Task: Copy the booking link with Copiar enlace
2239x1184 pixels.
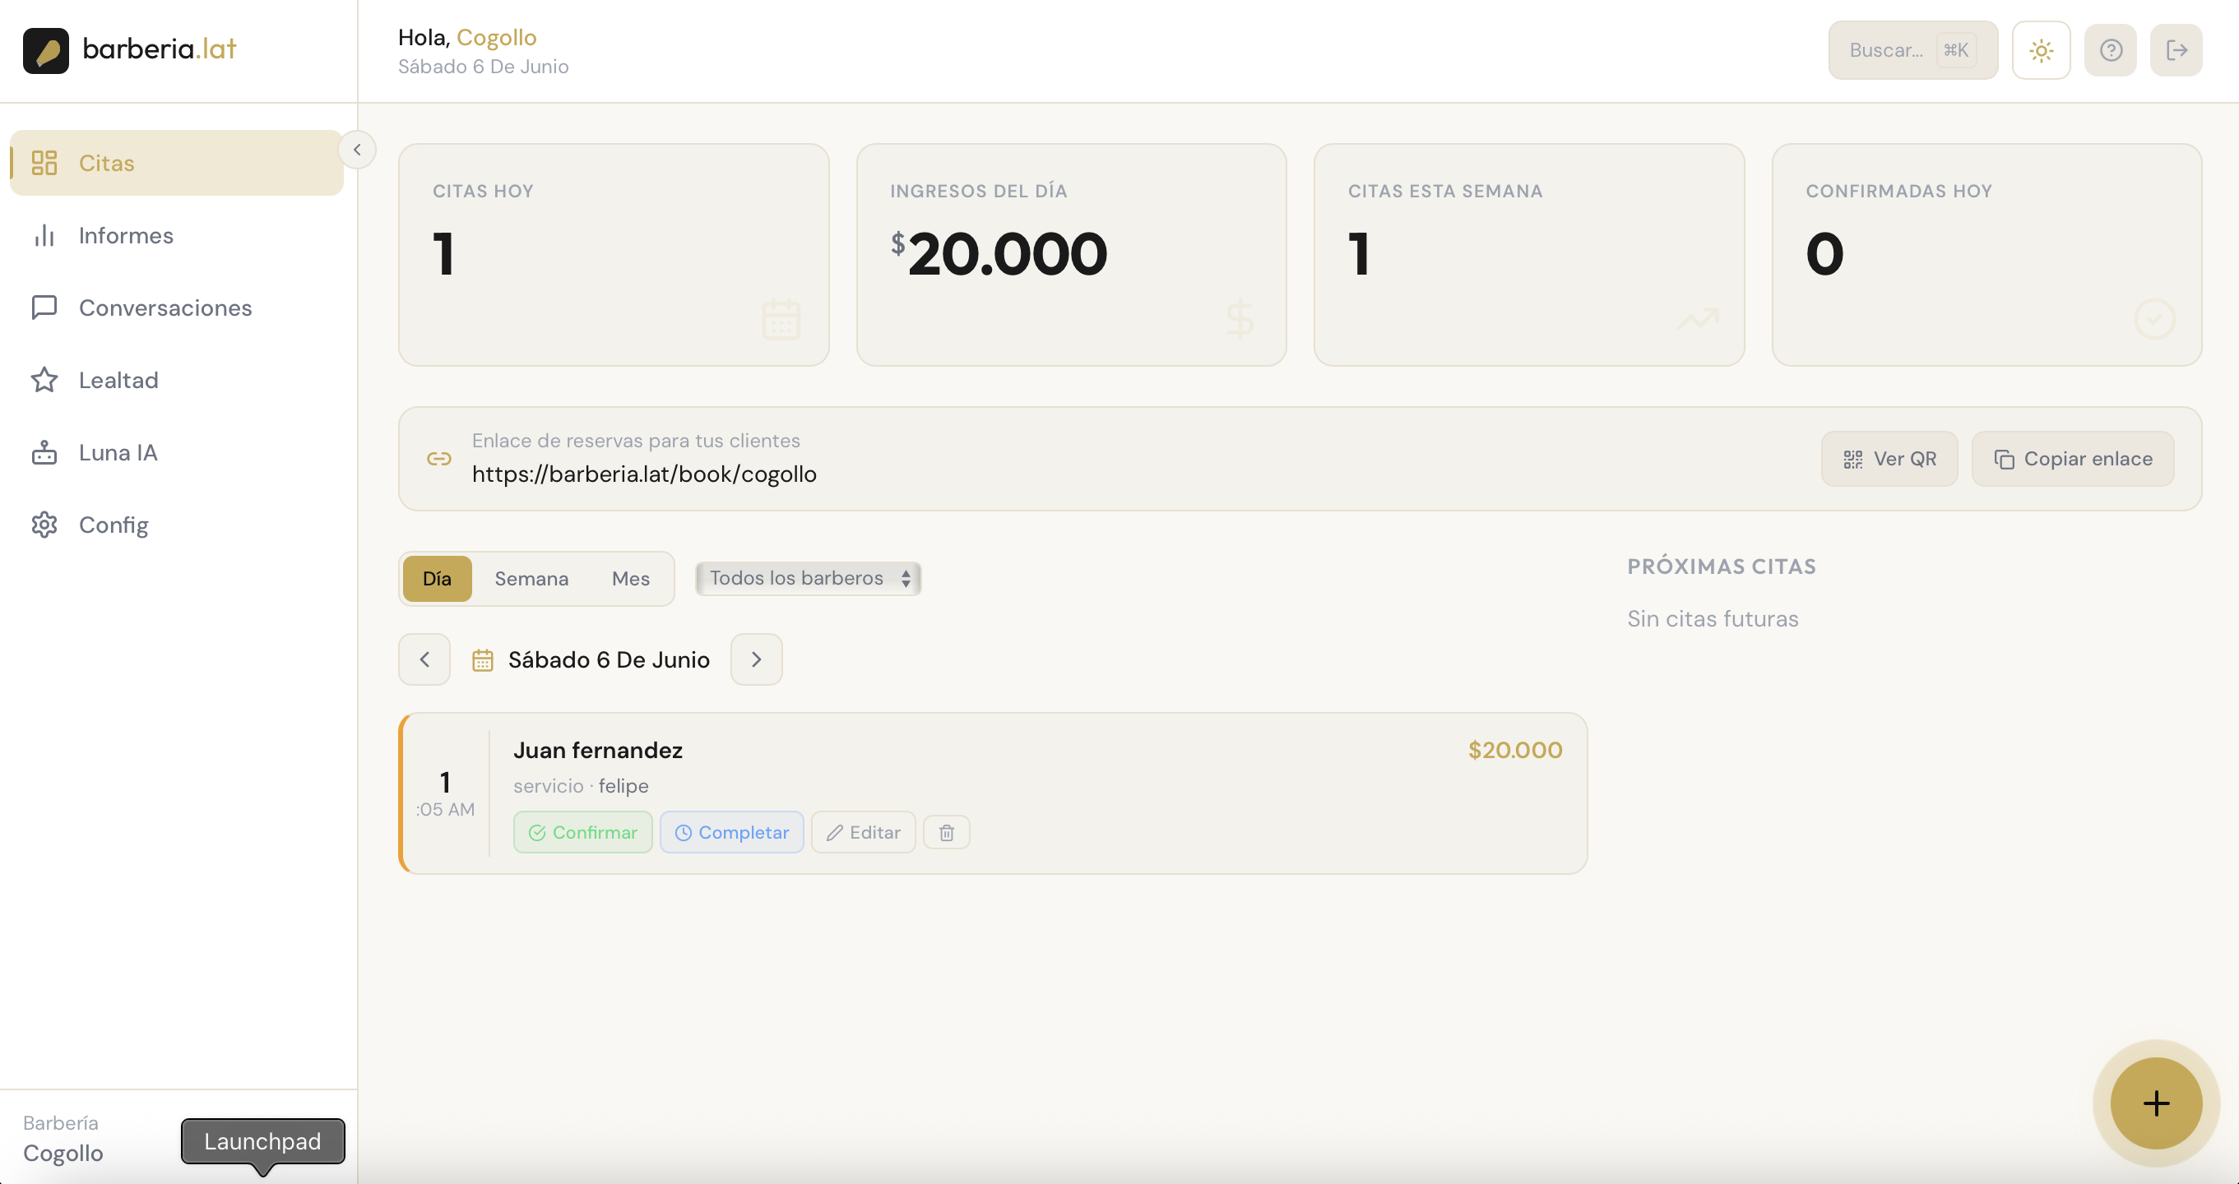Action: click(x=2072, y=459)
